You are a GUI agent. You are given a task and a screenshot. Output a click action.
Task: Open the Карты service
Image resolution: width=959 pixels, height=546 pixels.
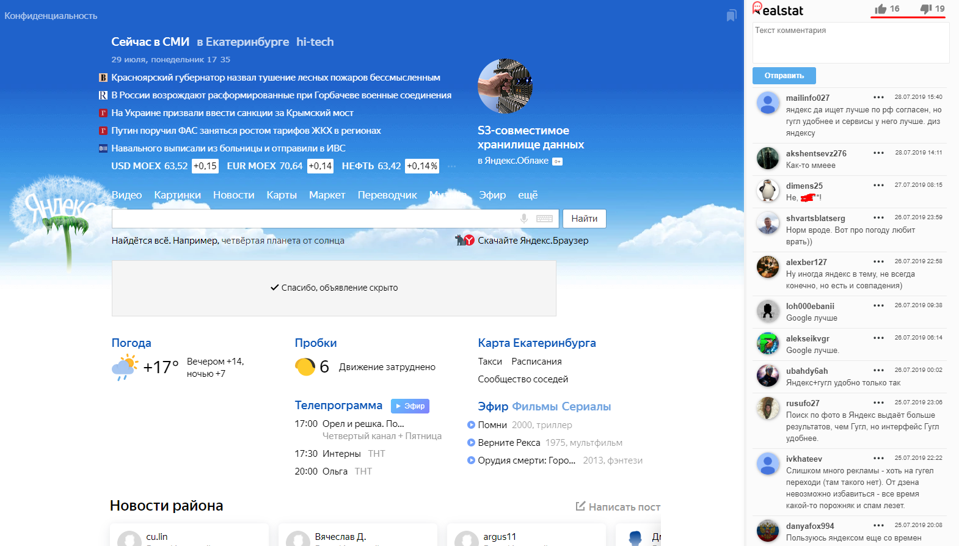282,195
